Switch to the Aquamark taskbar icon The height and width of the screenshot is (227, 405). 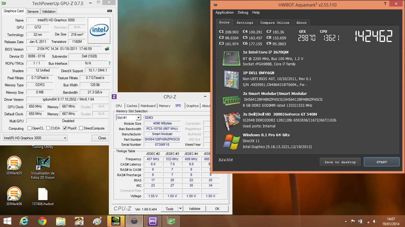[134, 221]
